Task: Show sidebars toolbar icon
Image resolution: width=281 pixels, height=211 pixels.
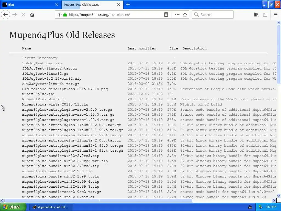Action: (x=265, y=15)
